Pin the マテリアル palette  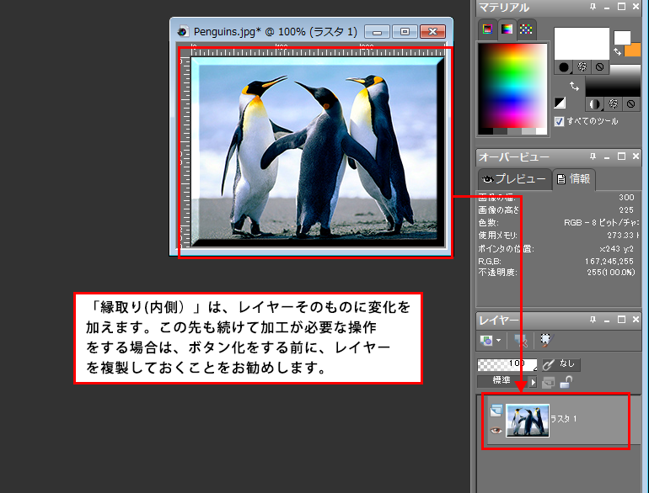coord(593,7)
